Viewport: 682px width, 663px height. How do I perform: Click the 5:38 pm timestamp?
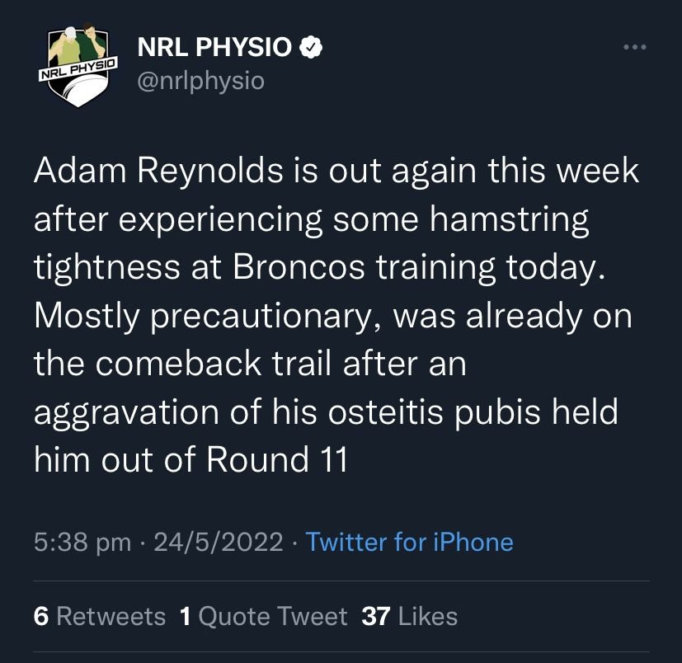tap(82, 543)
